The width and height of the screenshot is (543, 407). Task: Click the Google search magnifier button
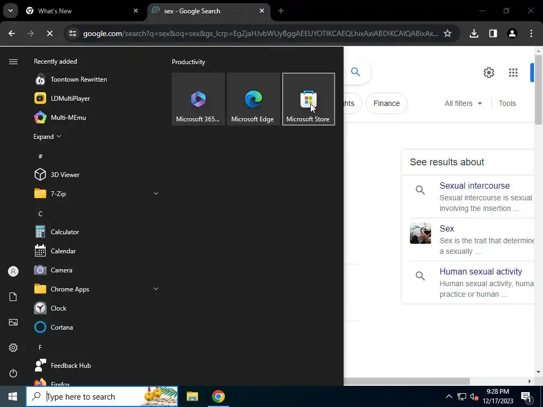pos(356,72)
